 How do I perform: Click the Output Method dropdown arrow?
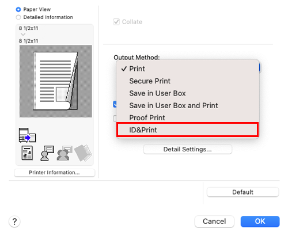(259, 68)
